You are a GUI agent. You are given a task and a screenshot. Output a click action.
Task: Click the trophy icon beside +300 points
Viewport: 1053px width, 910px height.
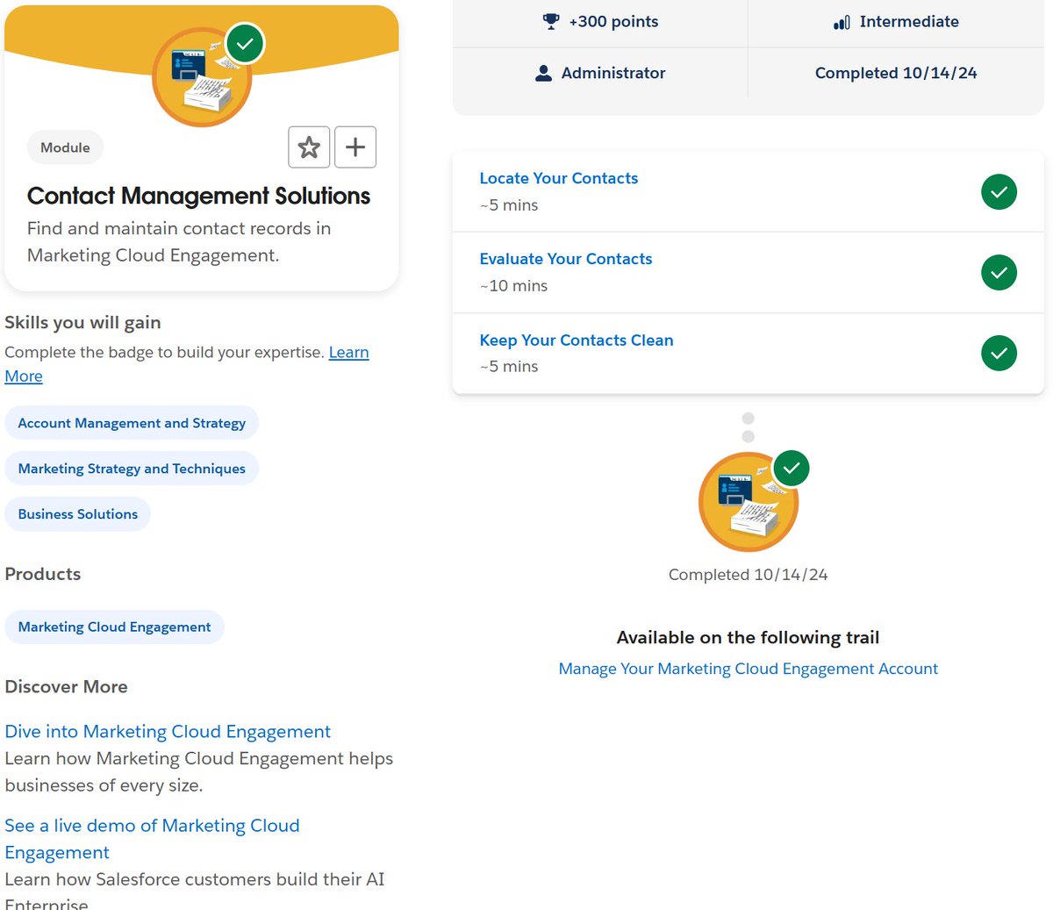coord(551,22)
